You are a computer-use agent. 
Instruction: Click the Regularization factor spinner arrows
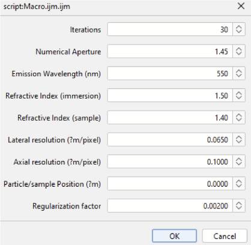(x=239, y=205)
